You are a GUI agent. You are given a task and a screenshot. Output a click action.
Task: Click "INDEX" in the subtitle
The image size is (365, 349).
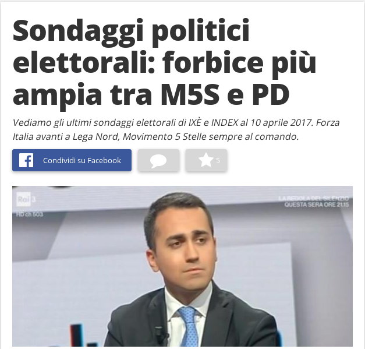click(224, 122)
